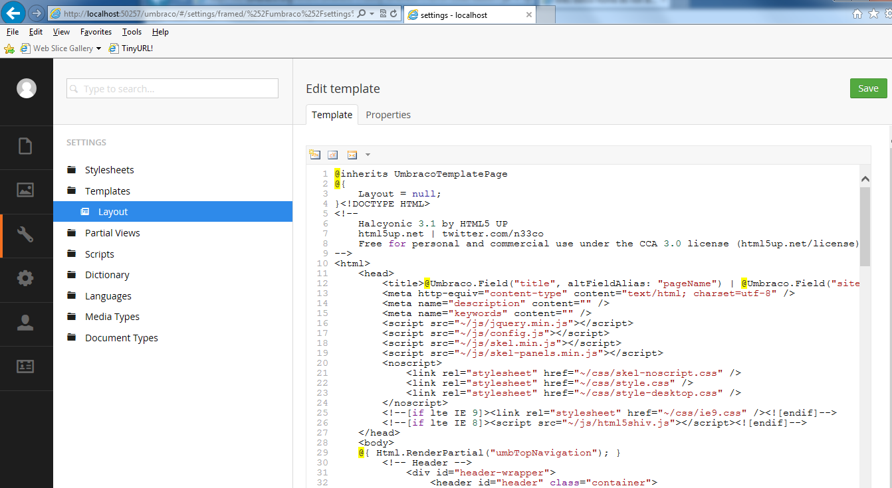892x488 pixels.
Task: Click the browser Back button
Action: click(14, 13)
